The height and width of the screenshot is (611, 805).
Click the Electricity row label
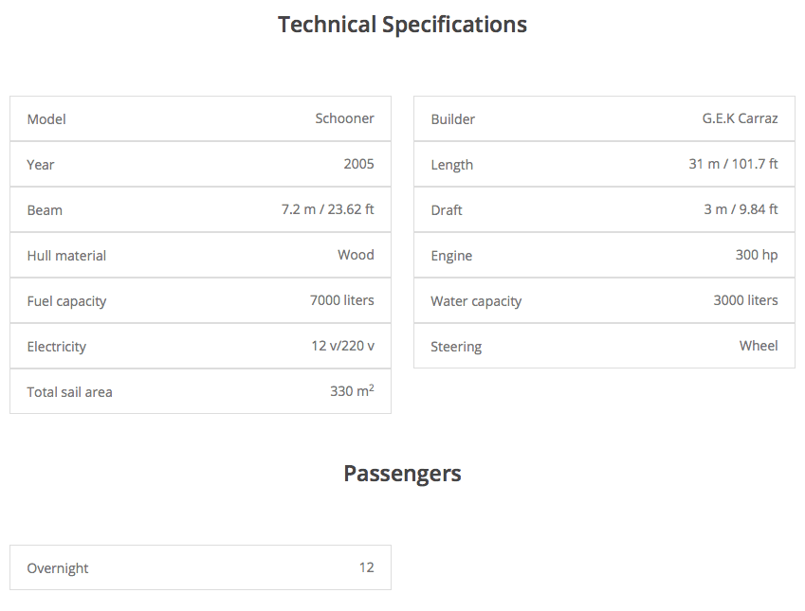[x=56, y=347]
